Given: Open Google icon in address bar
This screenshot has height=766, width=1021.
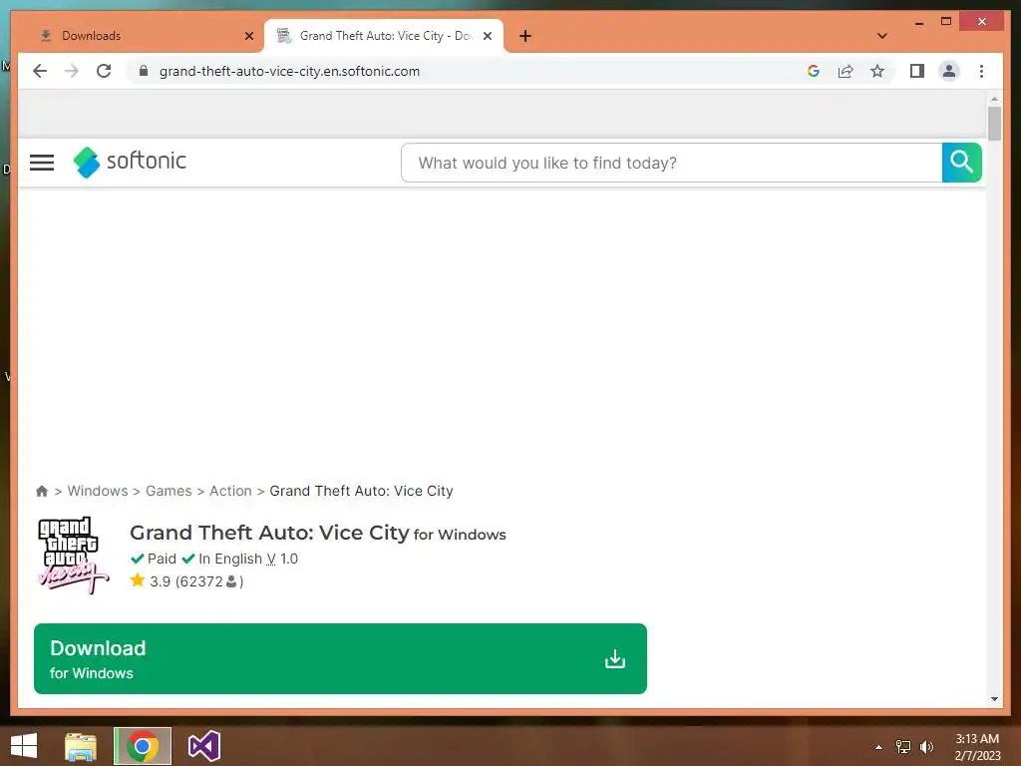Looking at the screenshot, I should point(814,71).
